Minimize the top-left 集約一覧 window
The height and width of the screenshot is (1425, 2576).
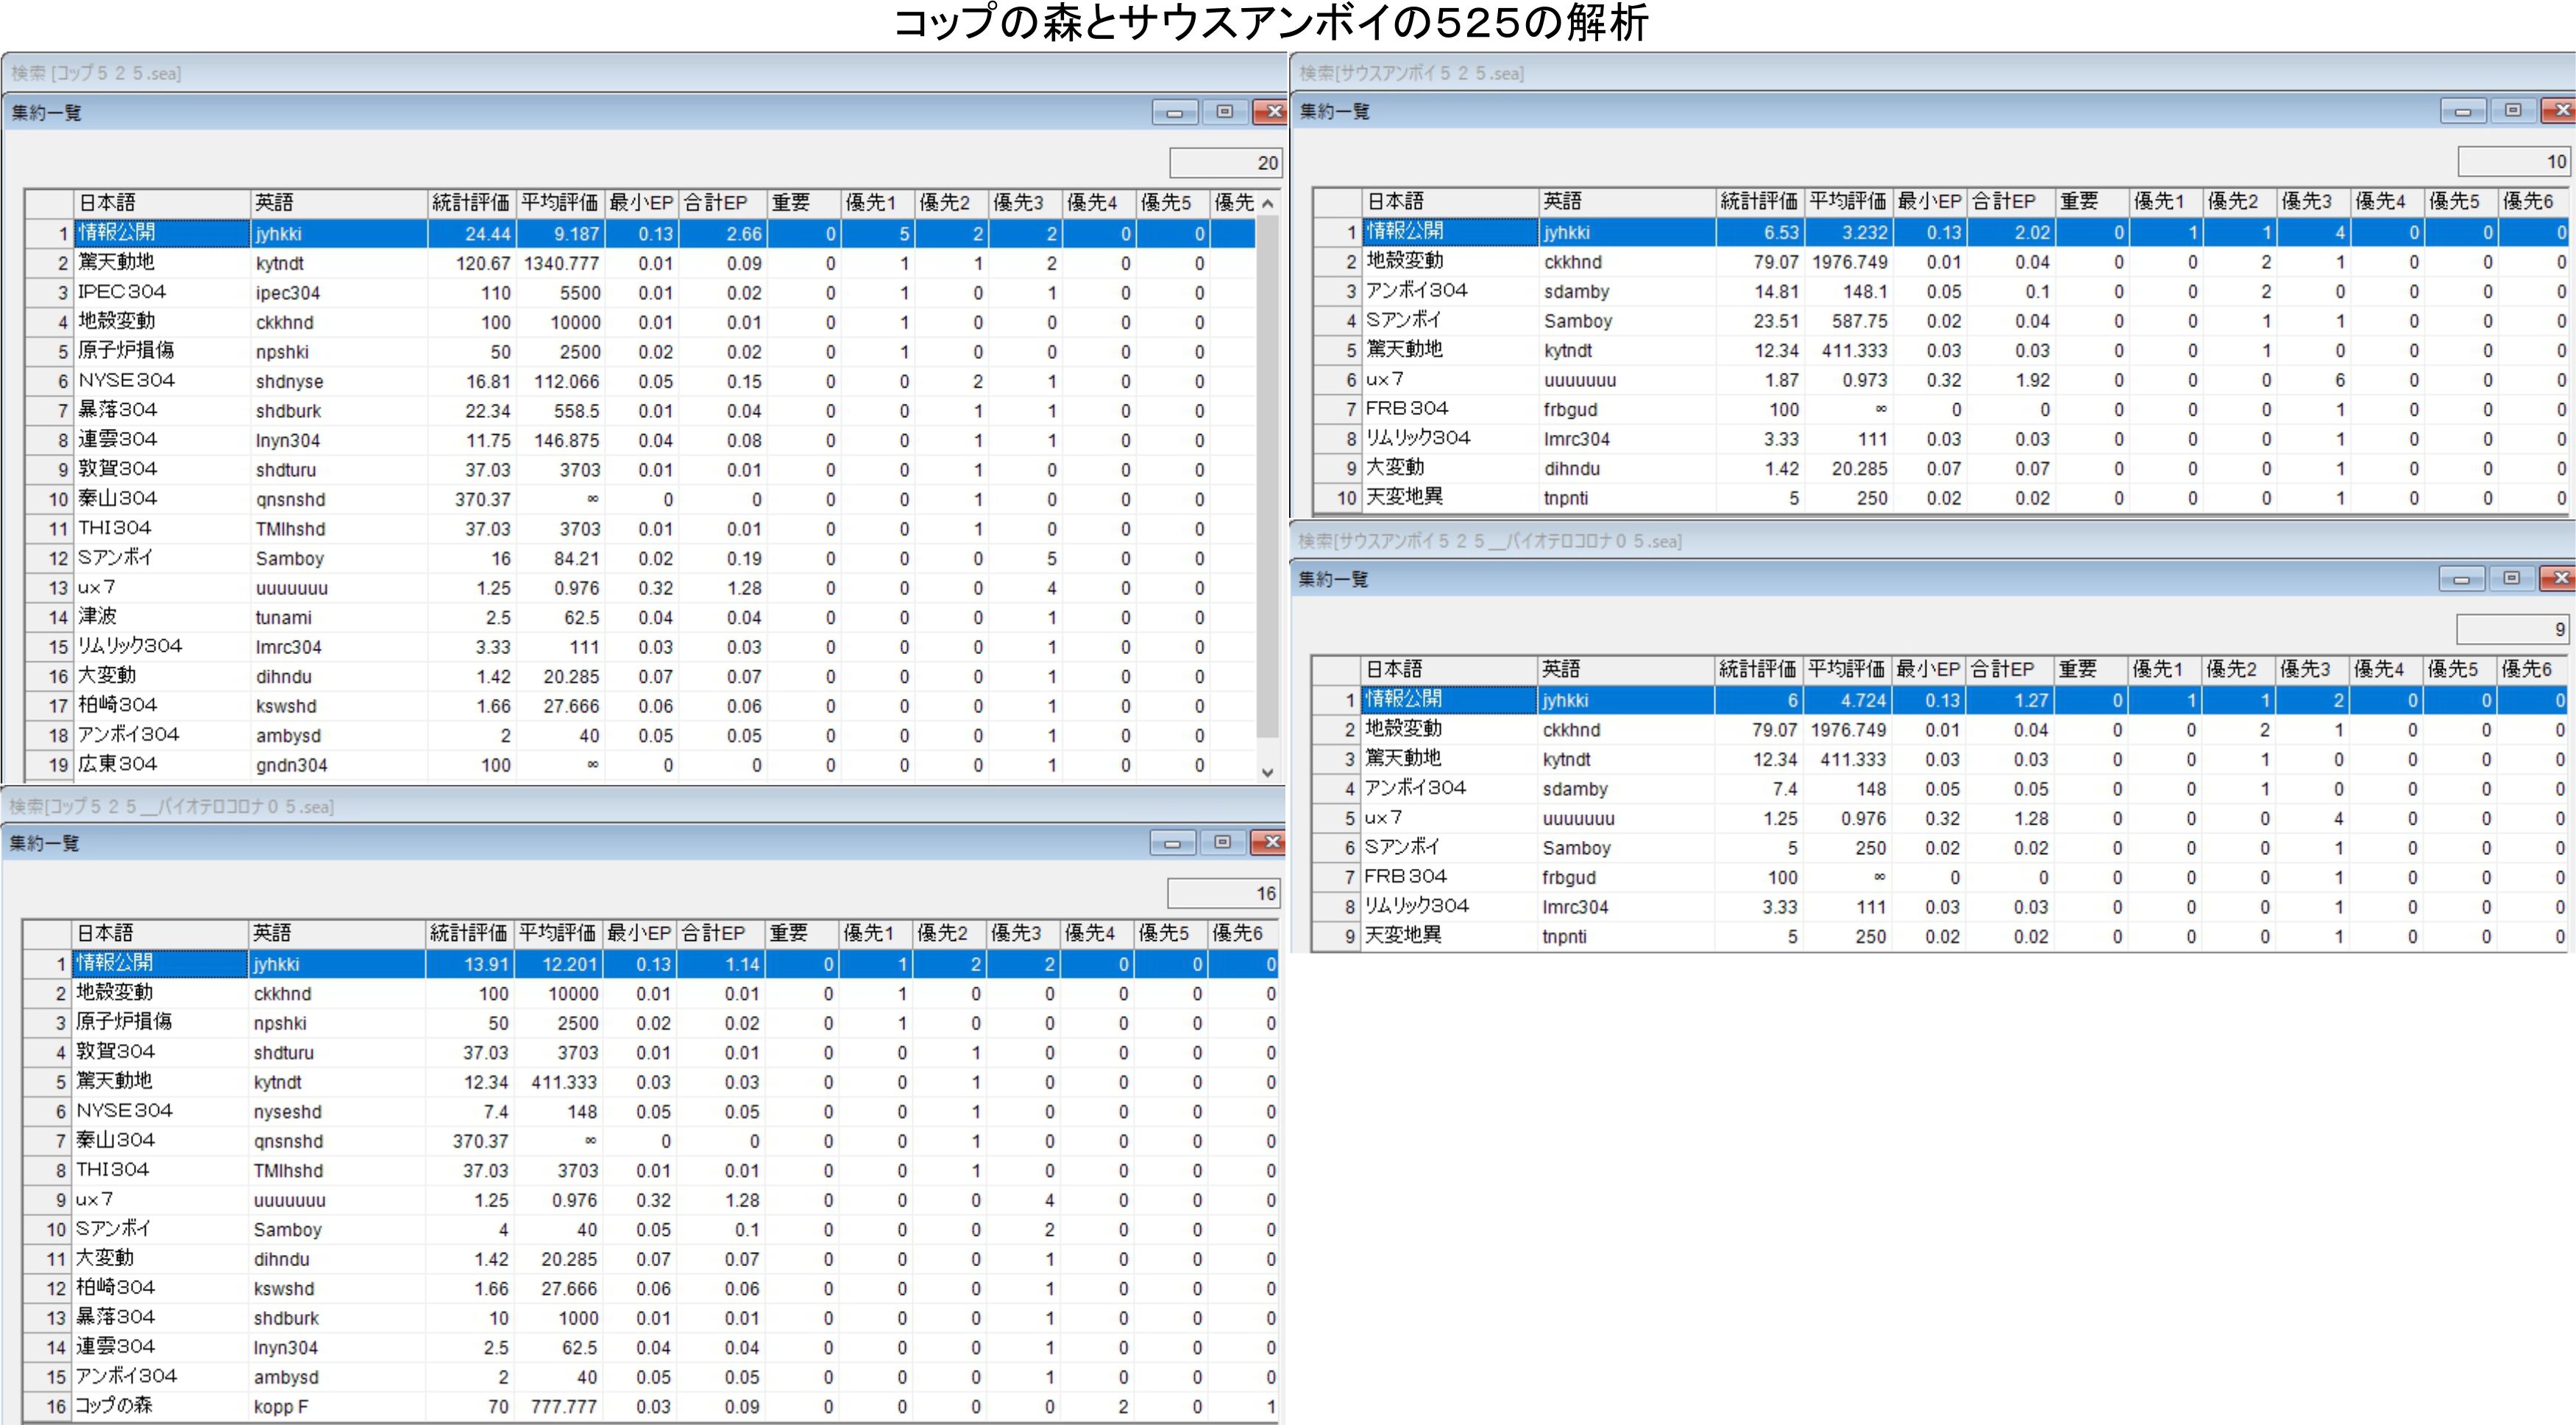tap(1174, 112)
